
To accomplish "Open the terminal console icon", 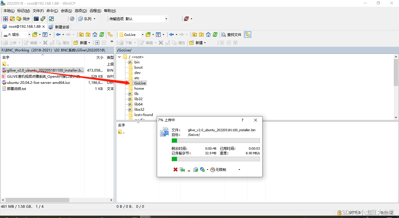I will point(36,19).
